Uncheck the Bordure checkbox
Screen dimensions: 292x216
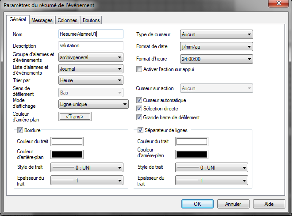tap(20, 130)
